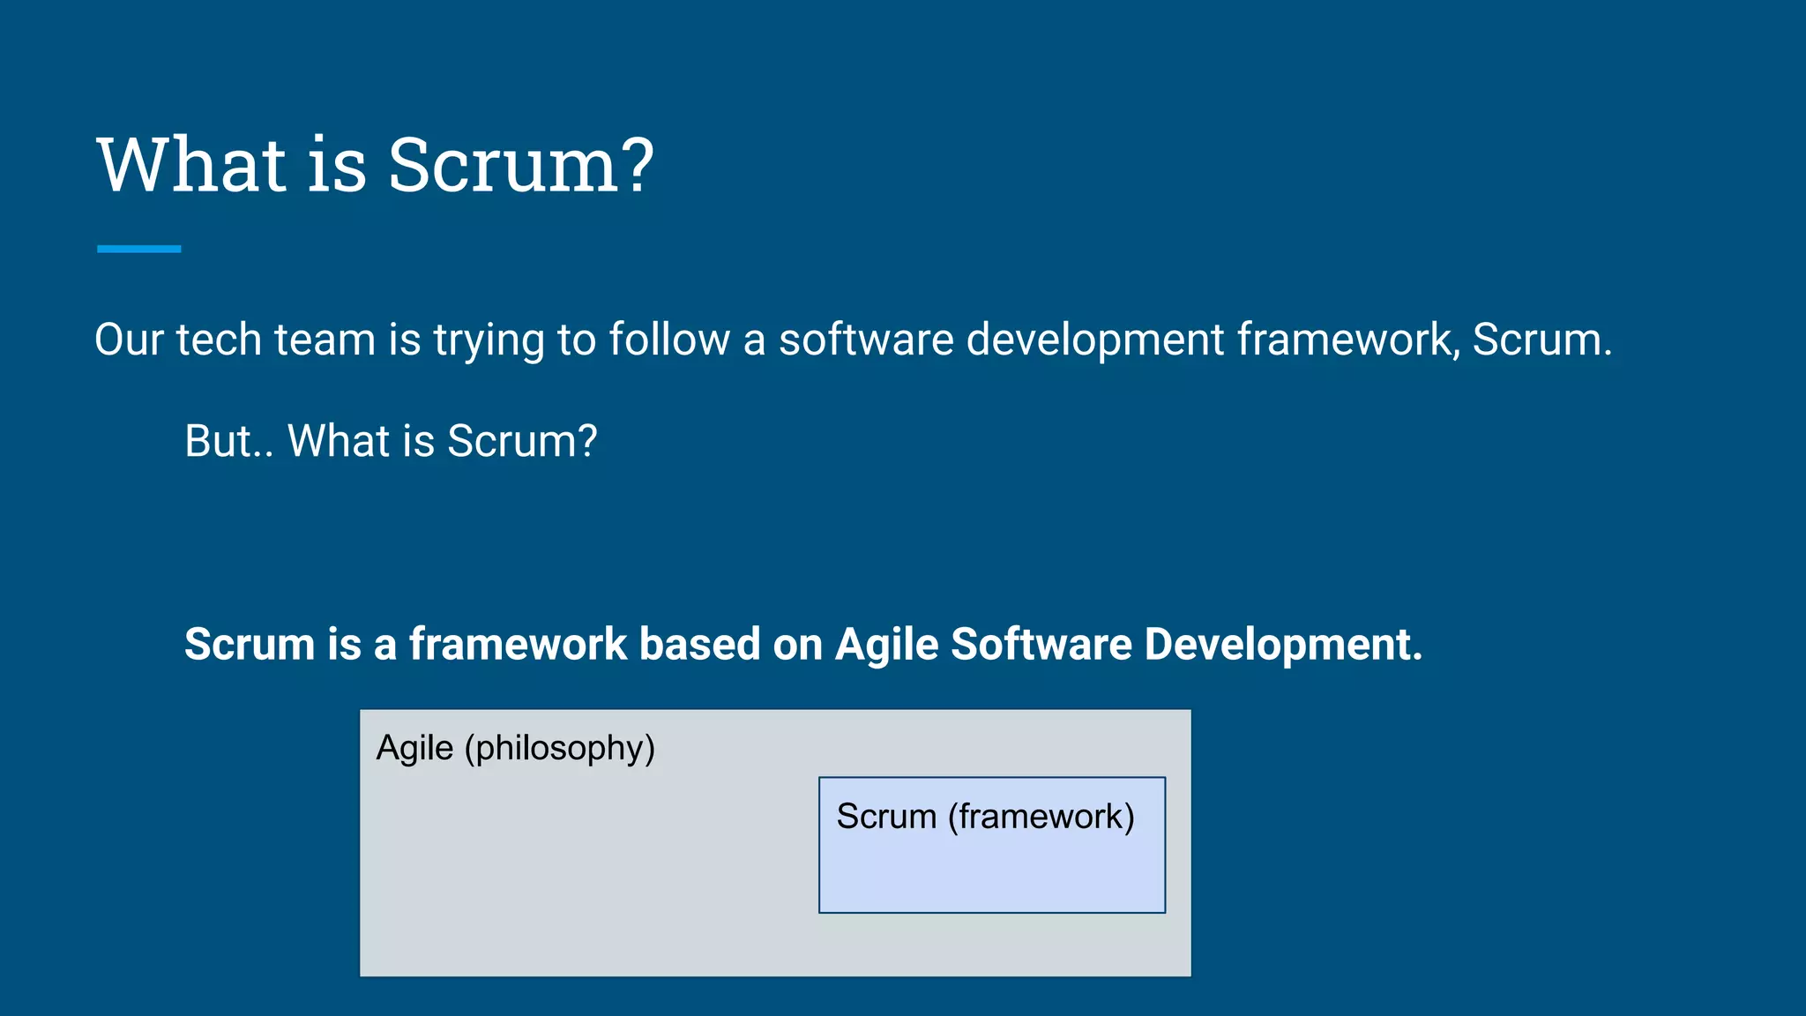The height and width of the screenshot is (1016, 1806).
Task: Click the word 'software' in the first sentence
Action: (x=865, y=340)
